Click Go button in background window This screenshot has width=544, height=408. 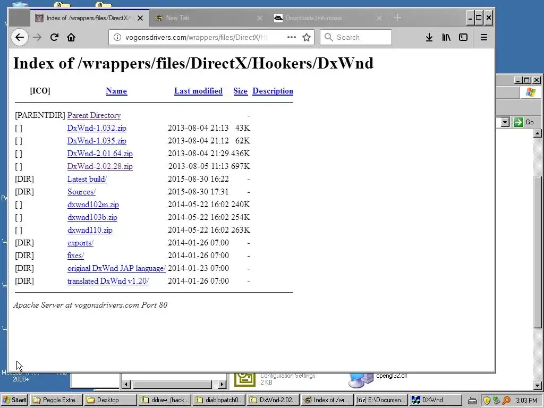click(524, 122)
